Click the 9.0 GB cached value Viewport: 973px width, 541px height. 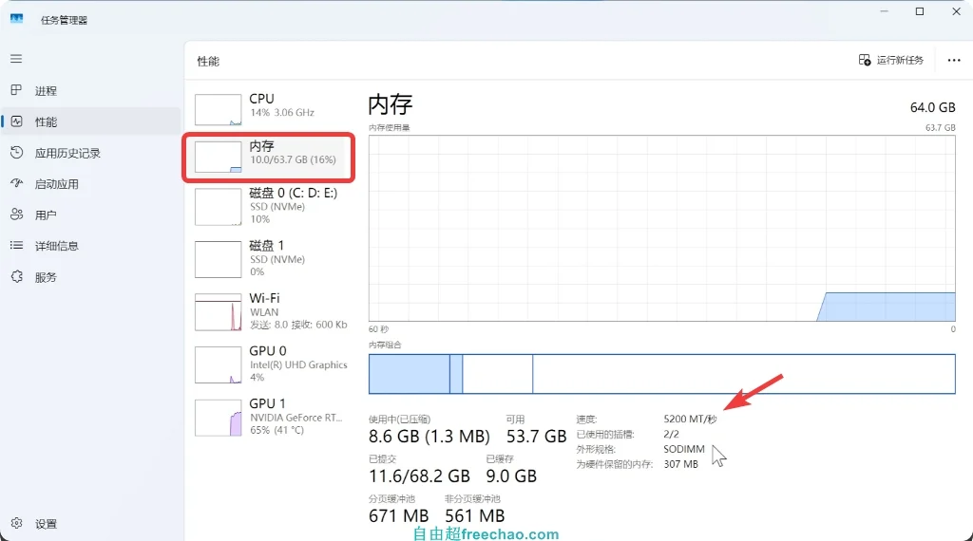(511, 476)
